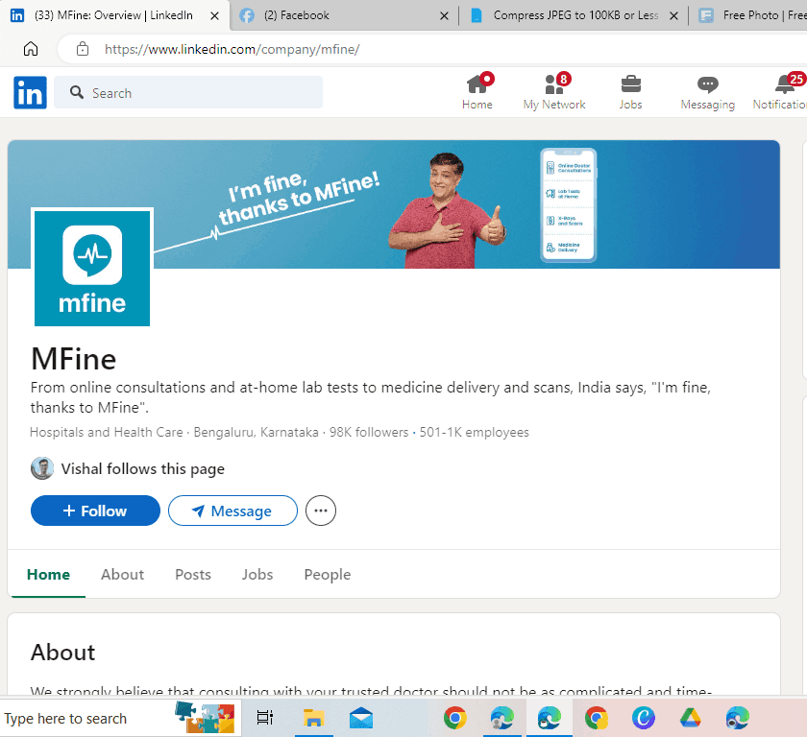Viewport: 807px width, 737px height.
Task: Open My Network from top navigation
Action: tap(554, 92)
